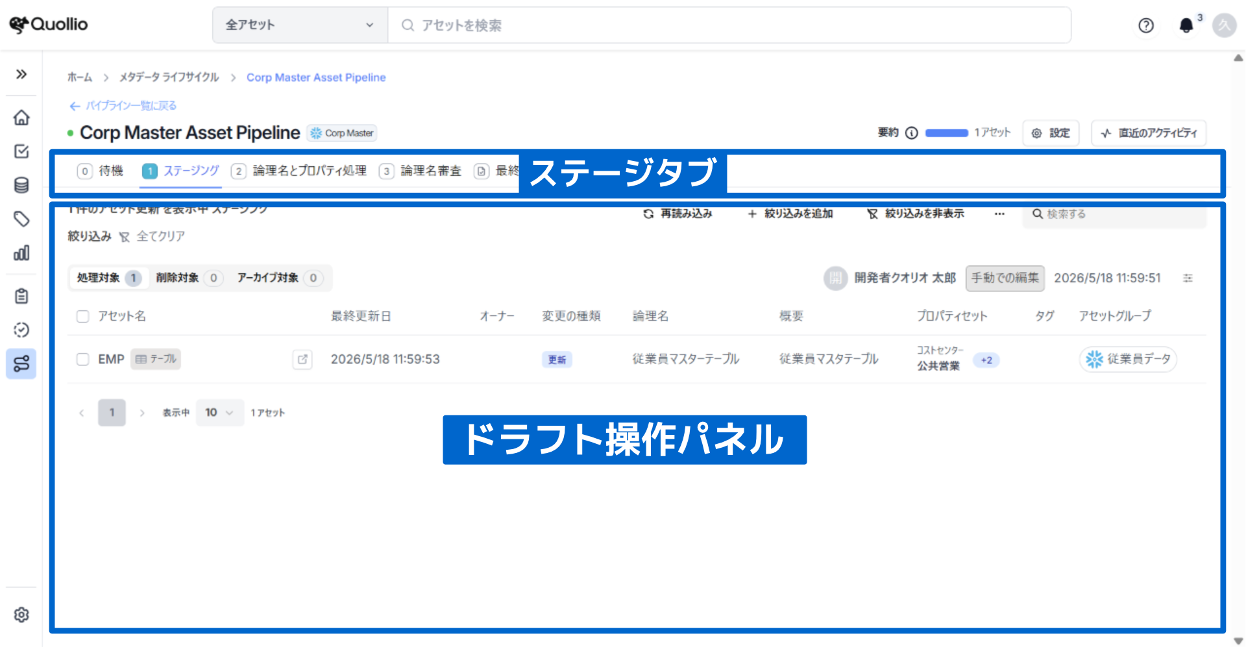Open the 全アセット dropdown
Image resolution: width=1246 pixels, height=649 pixels.
[300, 25]
